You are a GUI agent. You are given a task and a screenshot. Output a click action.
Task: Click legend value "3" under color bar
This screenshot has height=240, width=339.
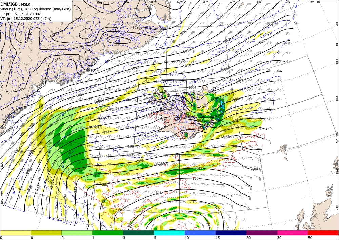[124, 238]
